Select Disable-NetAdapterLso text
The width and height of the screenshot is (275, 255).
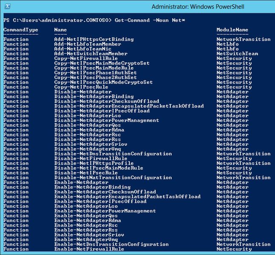pyautogui.click(x=88, y=116)
